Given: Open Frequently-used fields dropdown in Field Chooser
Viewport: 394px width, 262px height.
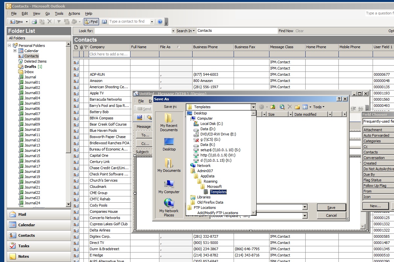Looking at the screenshot, I should [x=379, y=122].
